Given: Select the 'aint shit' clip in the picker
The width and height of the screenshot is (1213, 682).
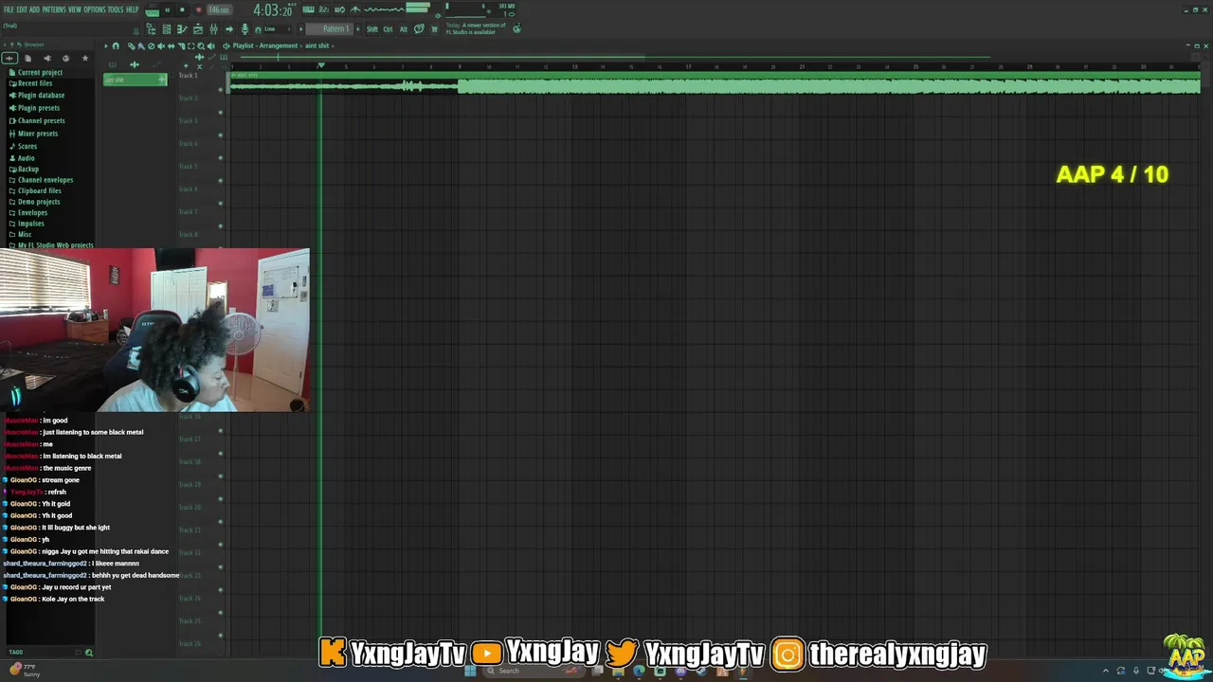Looking at the screenshot, I should [135, 80].
